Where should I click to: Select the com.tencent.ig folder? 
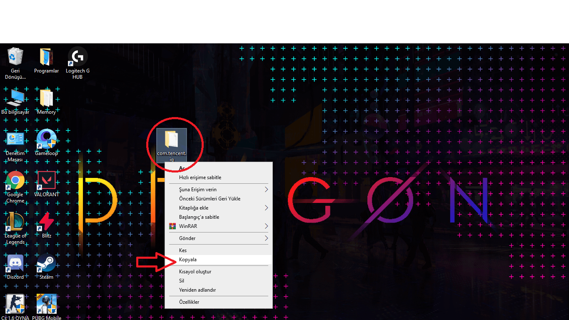point(171,145)
